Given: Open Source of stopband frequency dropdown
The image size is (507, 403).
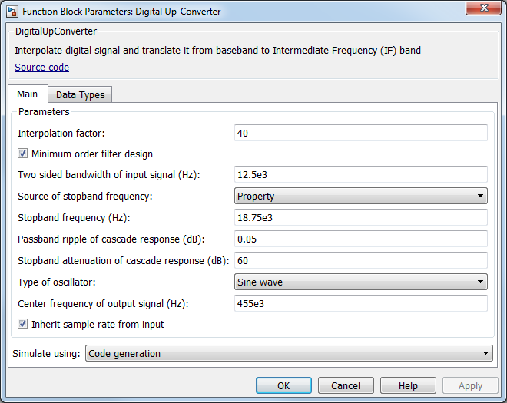Looking at the screenshot, I should 360,197.
